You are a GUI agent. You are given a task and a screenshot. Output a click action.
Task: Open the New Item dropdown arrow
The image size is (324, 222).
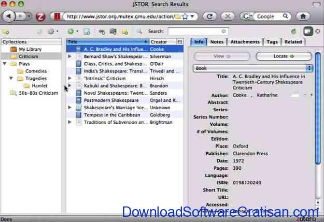77,32
